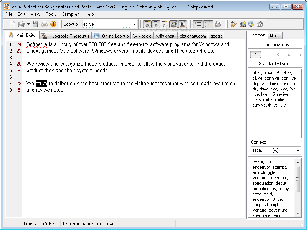307x230 pixels.
Task: Click the VersePerfect app icon in title bar
Action: click(7, 7)
